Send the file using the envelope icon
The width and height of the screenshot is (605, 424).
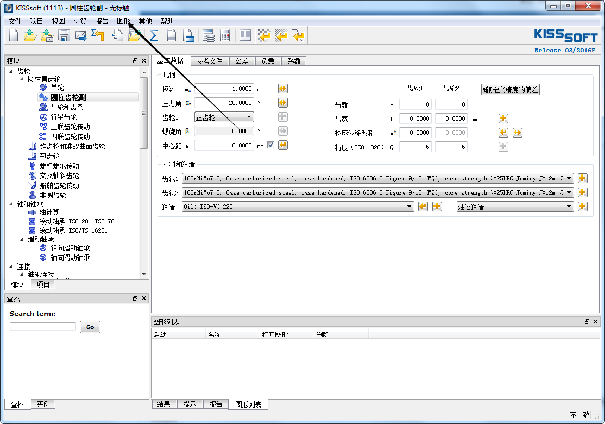tap(81, 35)
